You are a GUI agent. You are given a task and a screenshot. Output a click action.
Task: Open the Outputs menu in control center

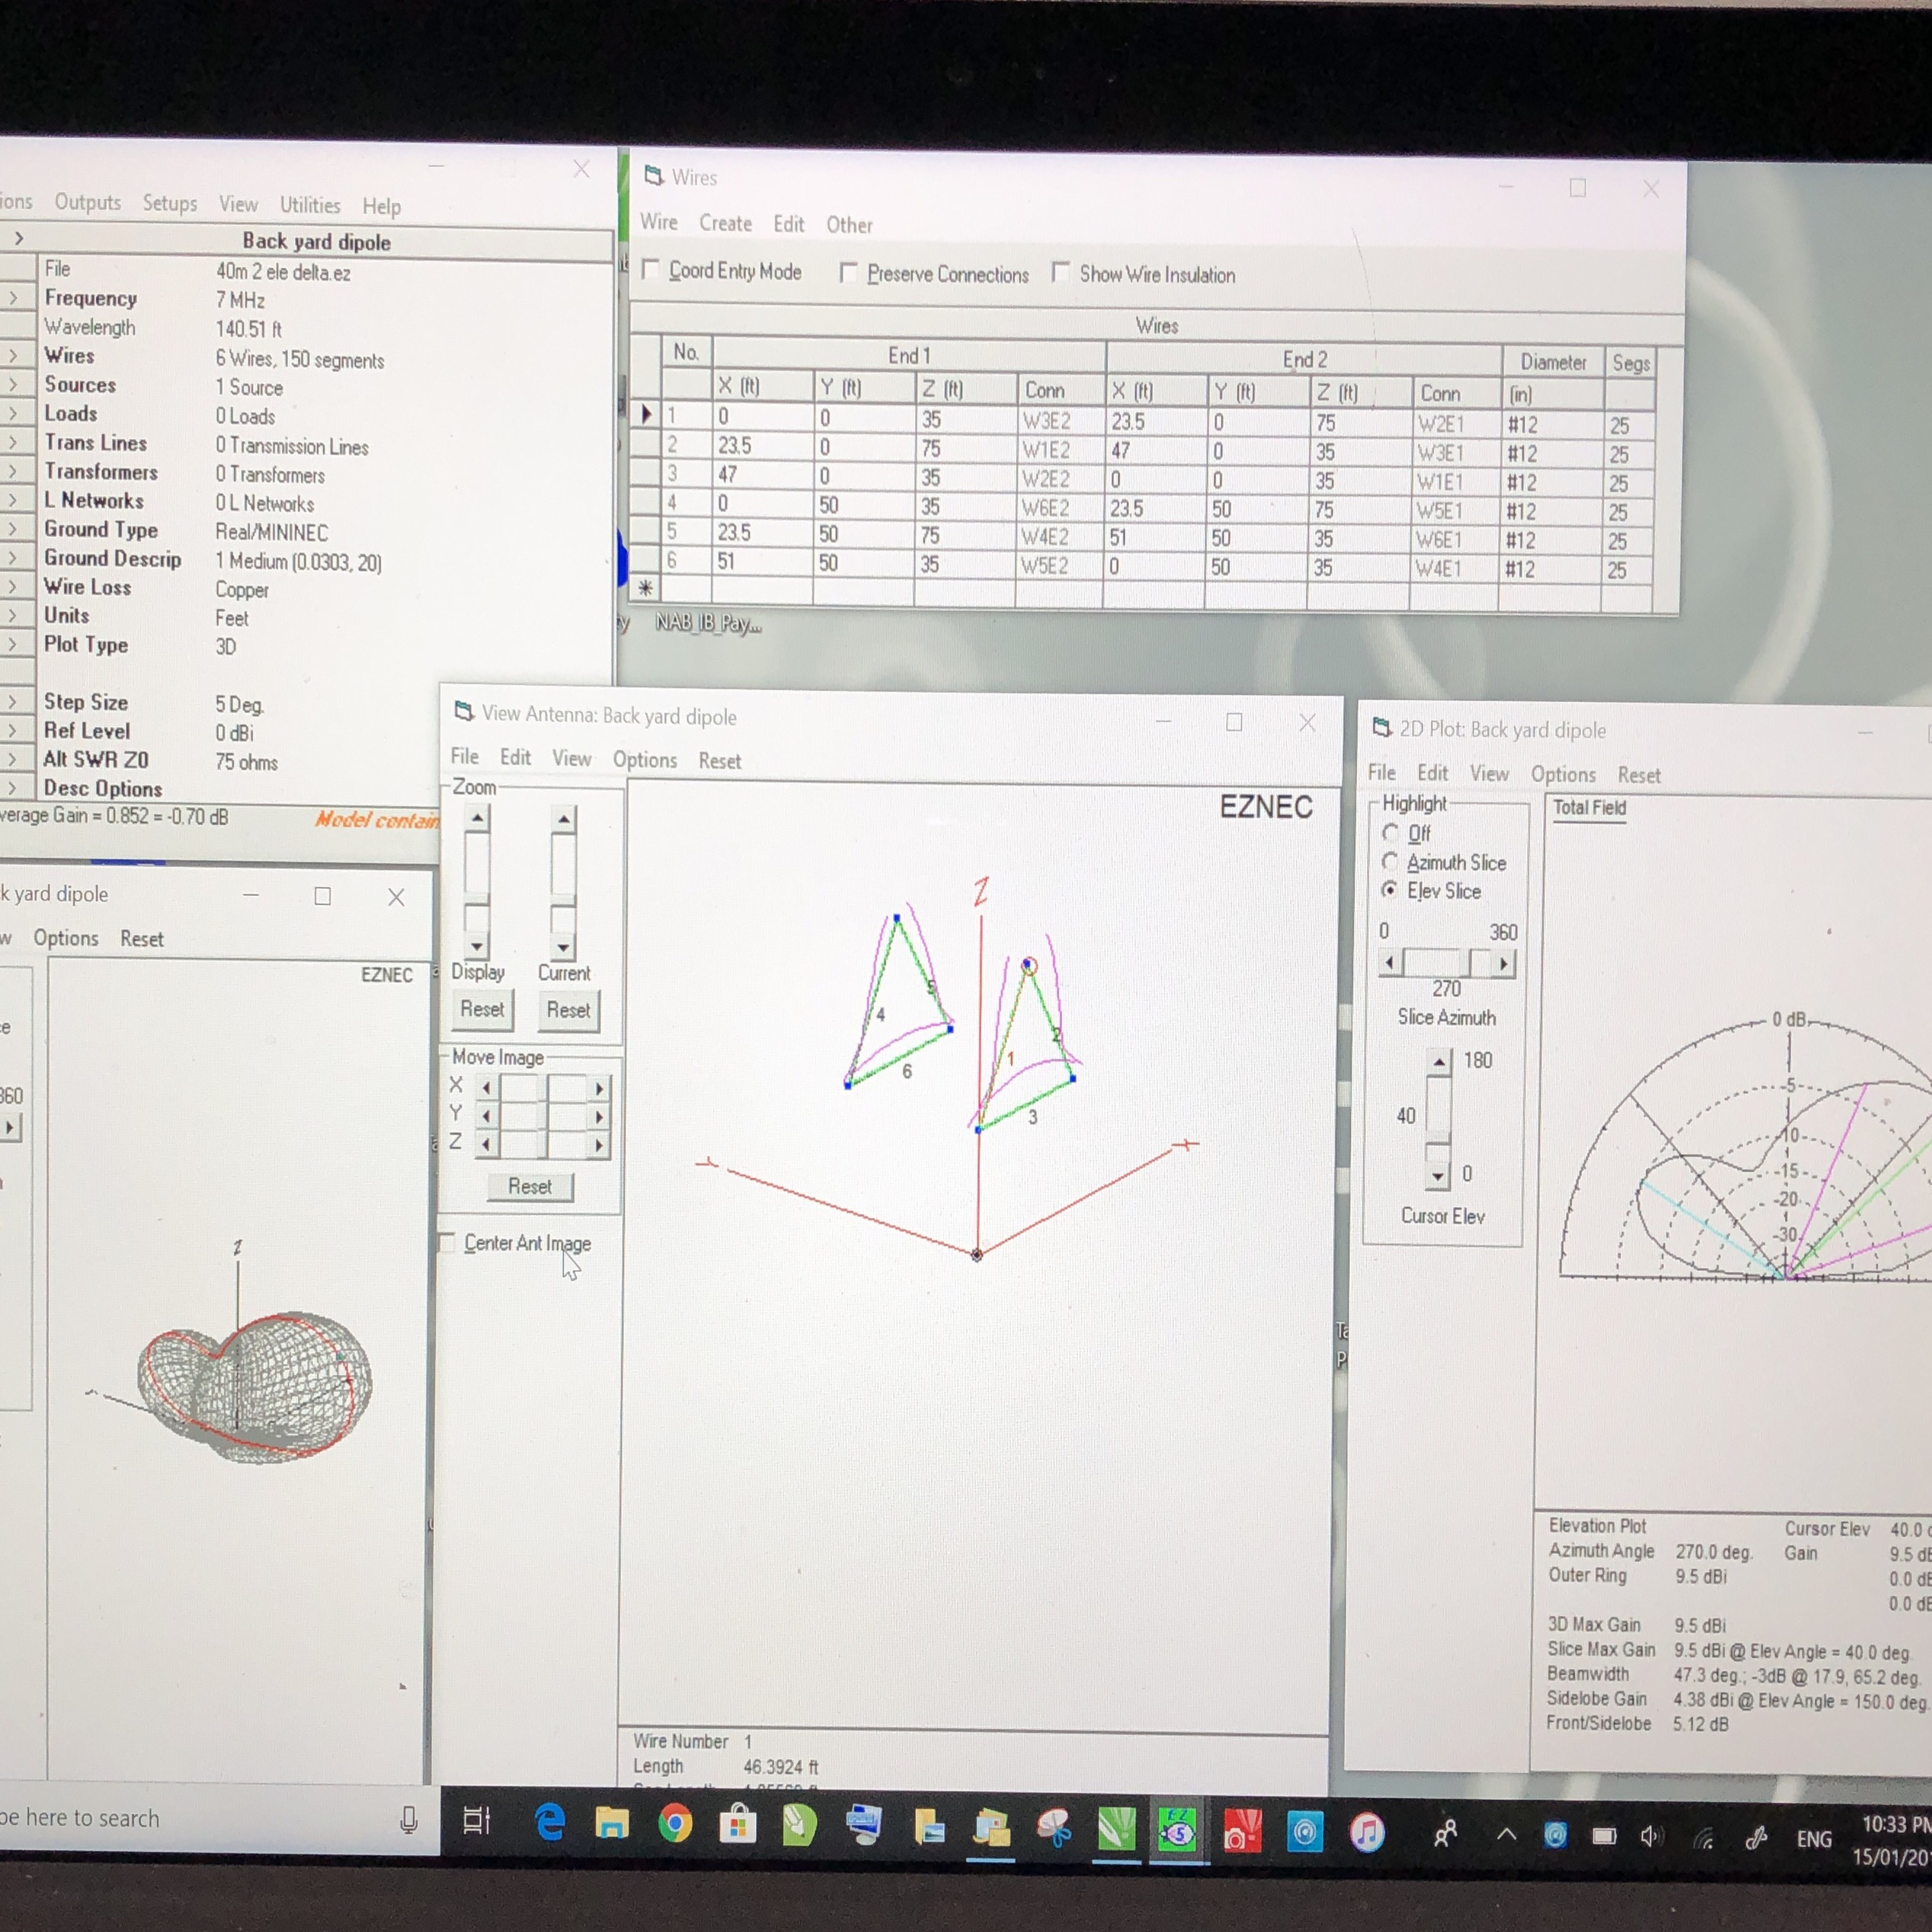88,202
